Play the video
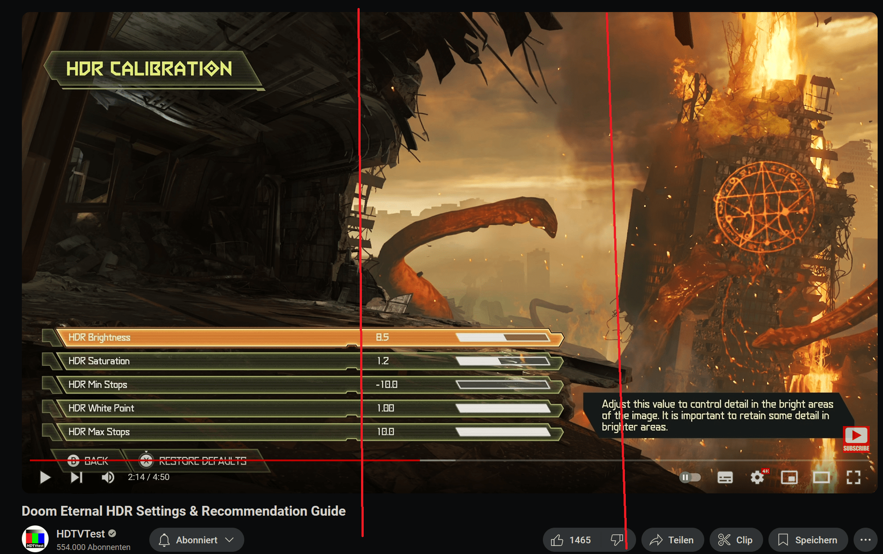883x554 pixels. pos(45,477)
